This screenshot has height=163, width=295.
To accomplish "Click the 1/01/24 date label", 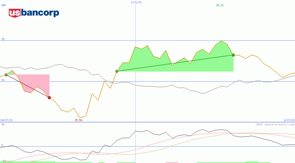I will click(136, 2).
